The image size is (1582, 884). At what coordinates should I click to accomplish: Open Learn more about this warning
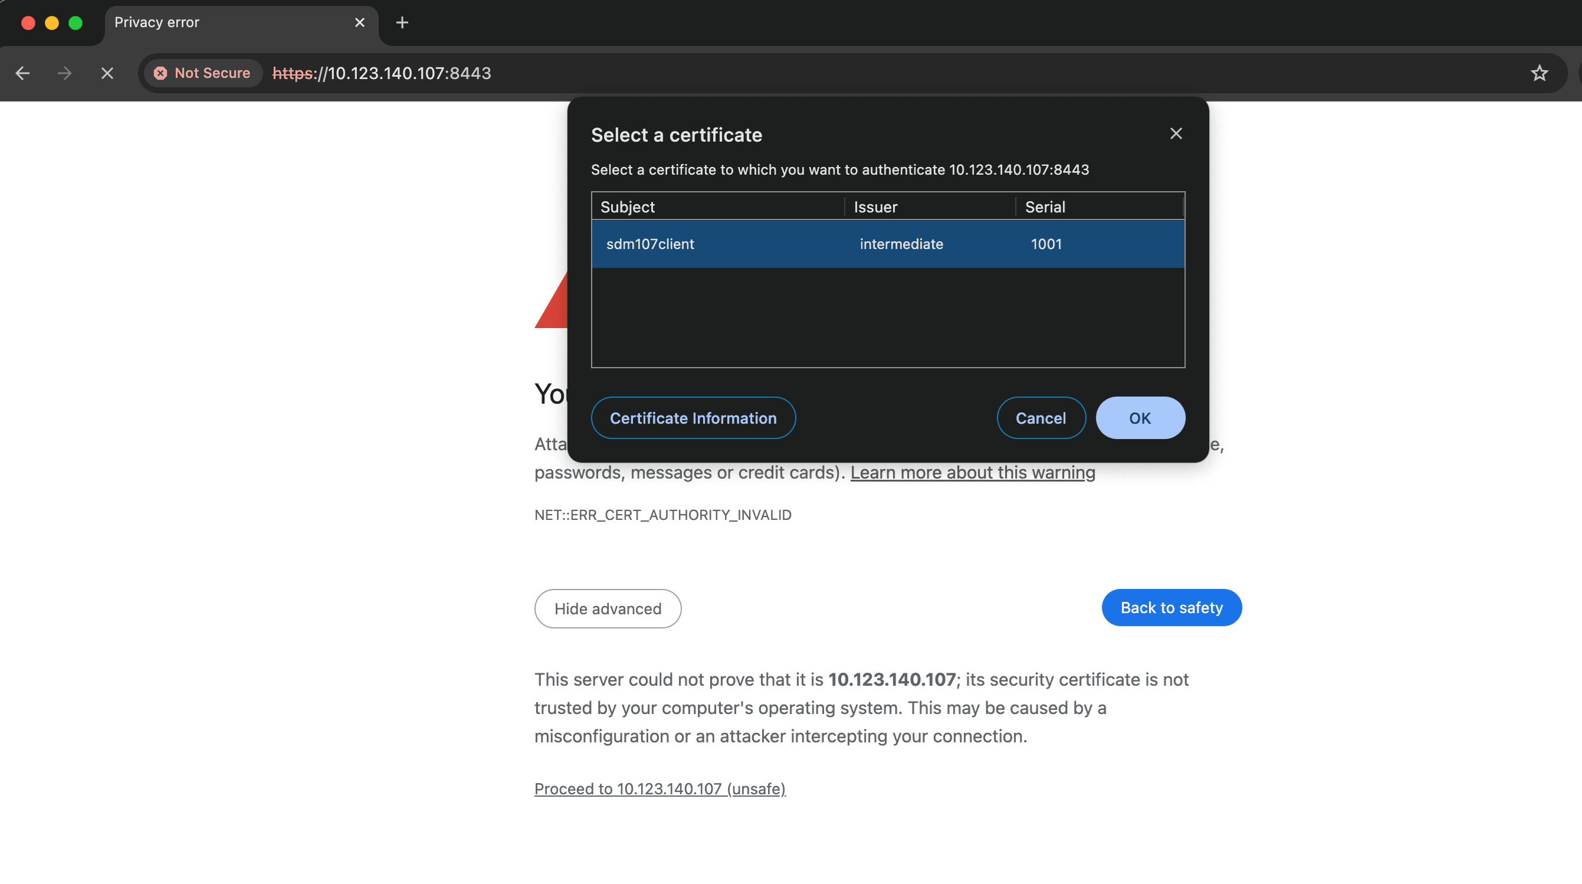tap(973, 473)
